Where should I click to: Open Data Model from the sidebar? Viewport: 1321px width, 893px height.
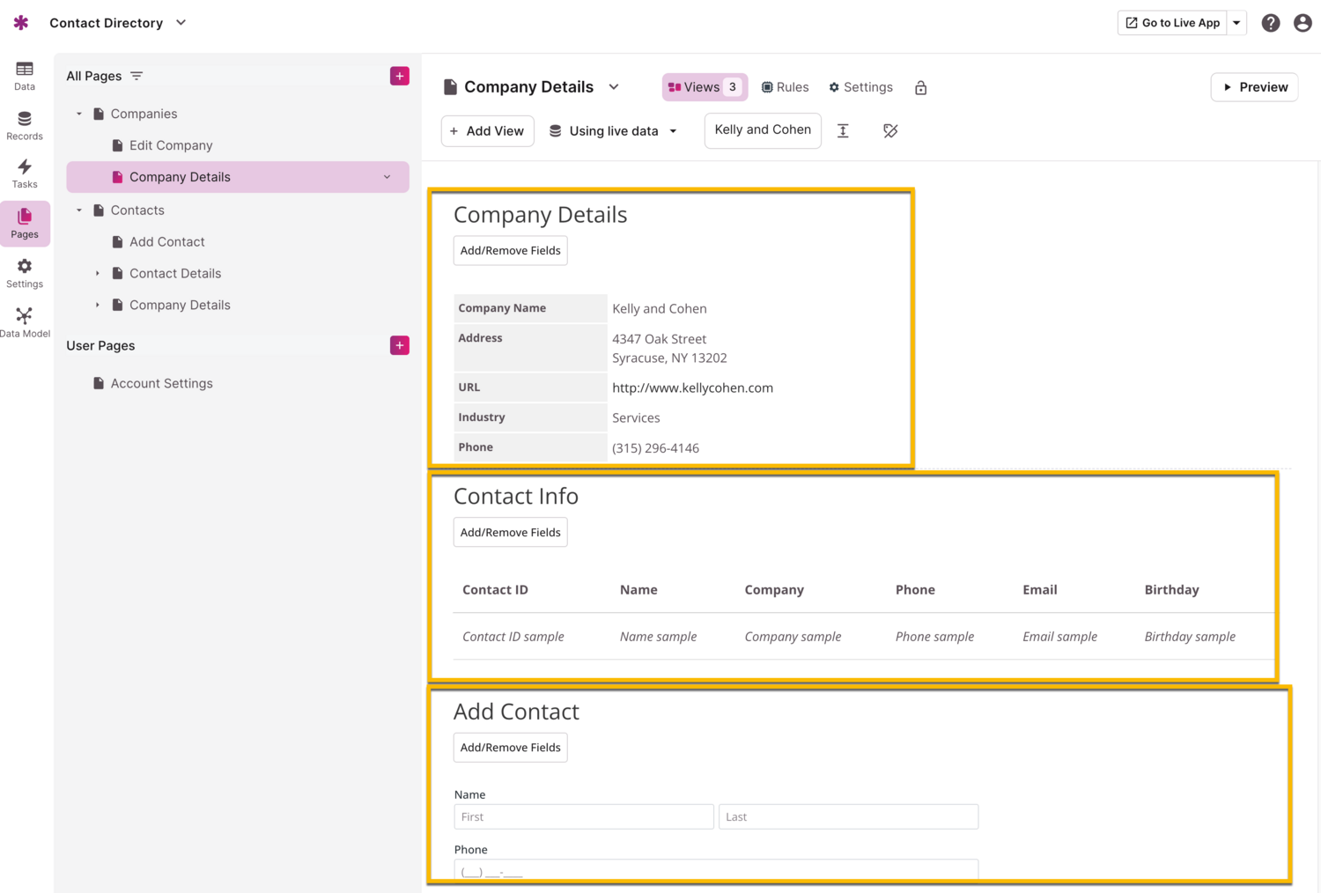tap(25, 322)
